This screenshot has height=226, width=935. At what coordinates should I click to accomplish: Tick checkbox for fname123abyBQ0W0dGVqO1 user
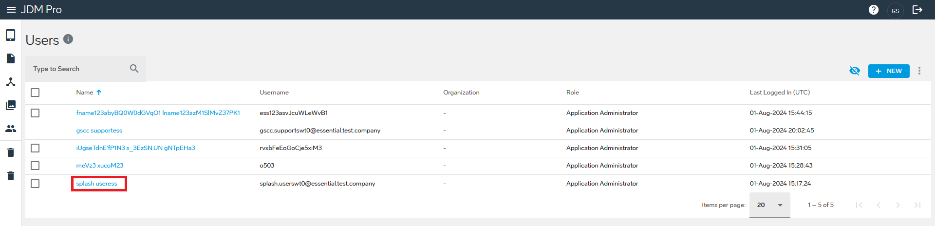[x=35, y=113]
